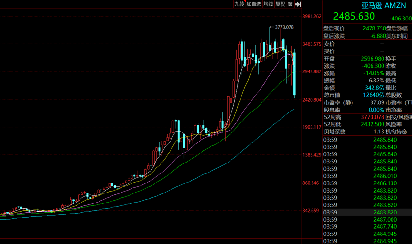
Task: Click the 最低 label
Action: coord(391,81)
